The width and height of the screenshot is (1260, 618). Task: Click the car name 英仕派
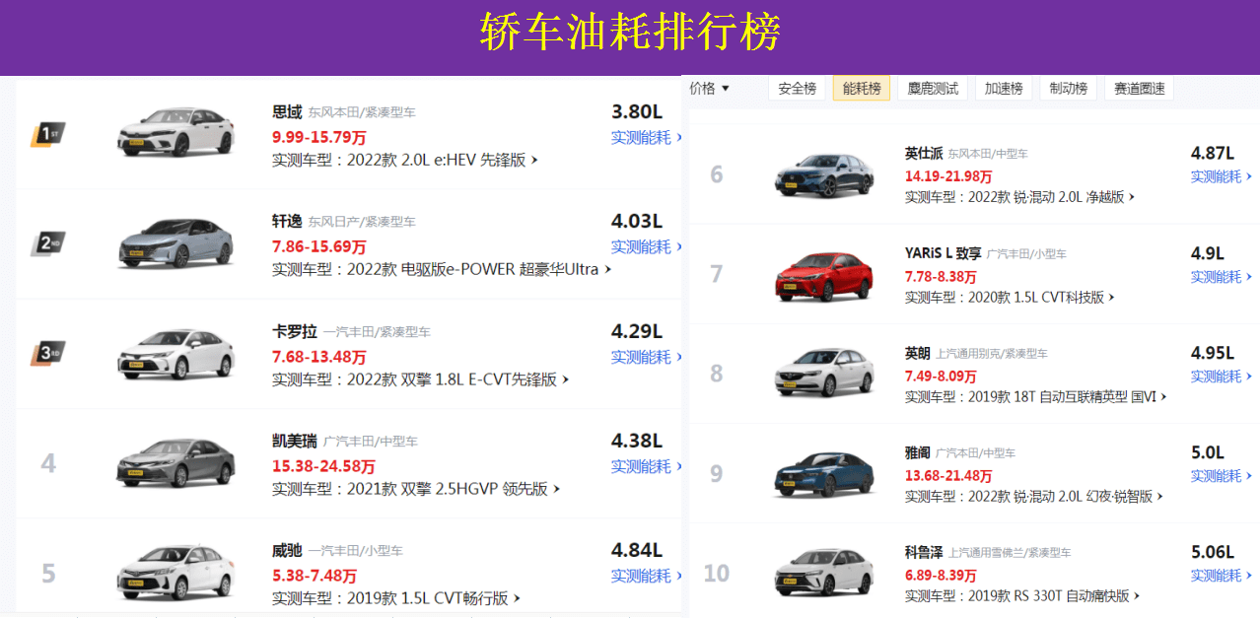(924, 154)
